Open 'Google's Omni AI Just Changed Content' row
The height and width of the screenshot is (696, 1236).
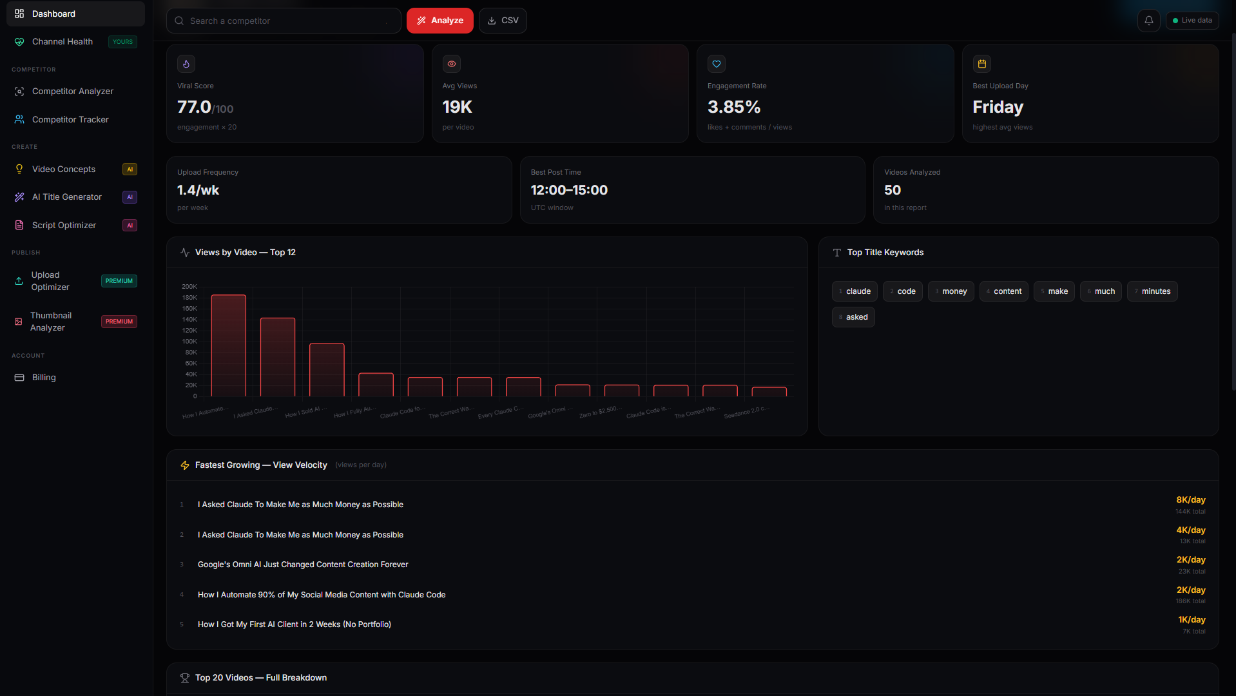[693, 565]
